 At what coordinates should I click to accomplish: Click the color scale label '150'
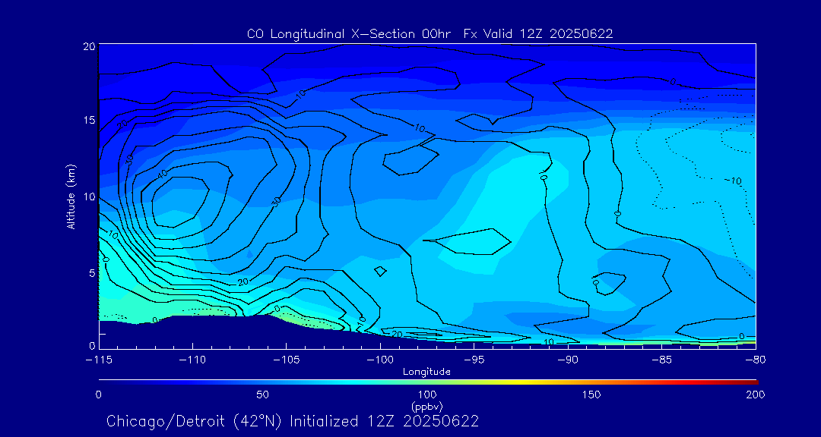[591, 395]
